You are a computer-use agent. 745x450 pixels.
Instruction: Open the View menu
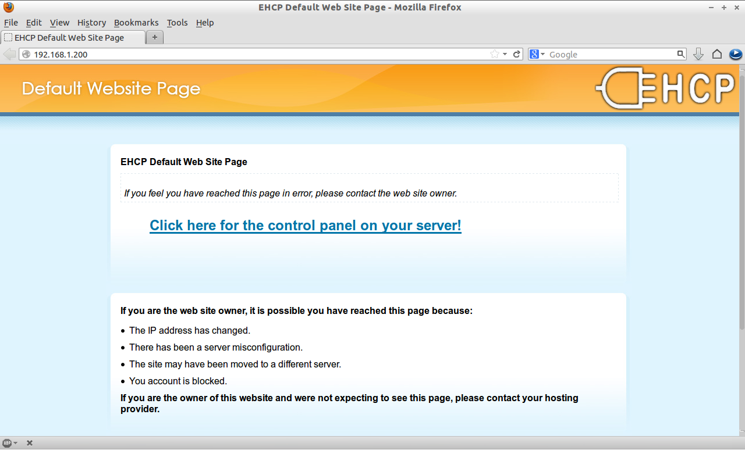(x=59, y=23)
